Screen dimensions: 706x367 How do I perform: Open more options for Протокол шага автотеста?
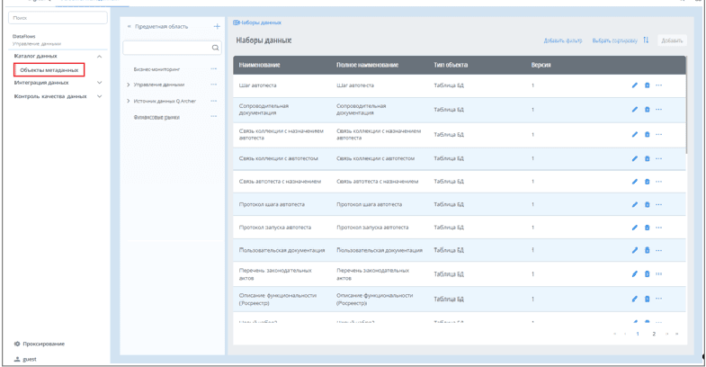point(658,204)
